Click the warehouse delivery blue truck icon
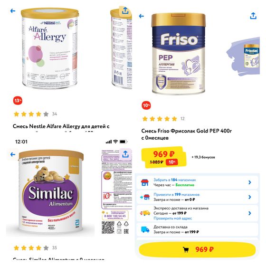Screen dimensions: 266x266 145,229
